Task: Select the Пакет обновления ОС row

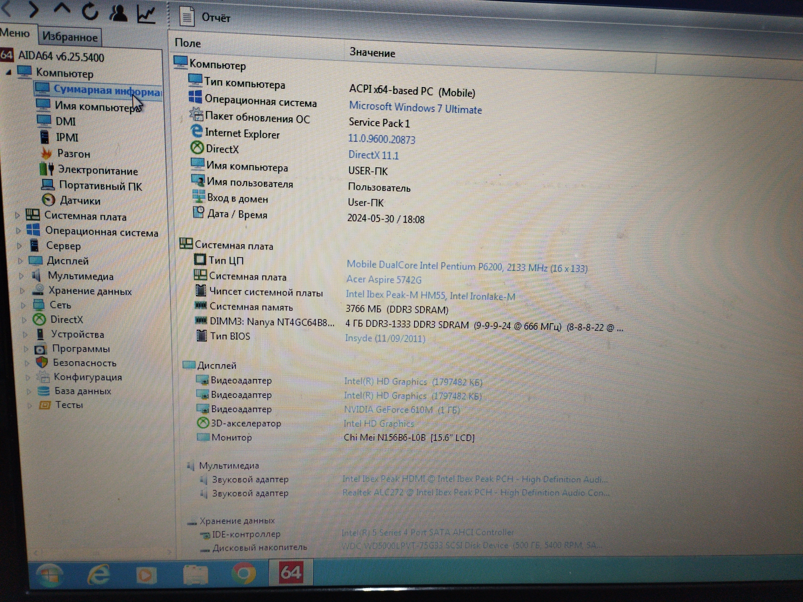Action: [300, 120]
